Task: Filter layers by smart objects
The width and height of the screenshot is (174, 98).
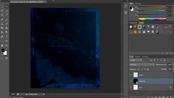Action: click(164, 60)
